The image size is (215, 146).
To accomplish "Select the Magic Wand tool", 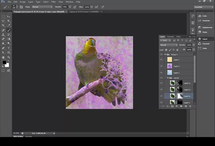I will pos(9,21).
